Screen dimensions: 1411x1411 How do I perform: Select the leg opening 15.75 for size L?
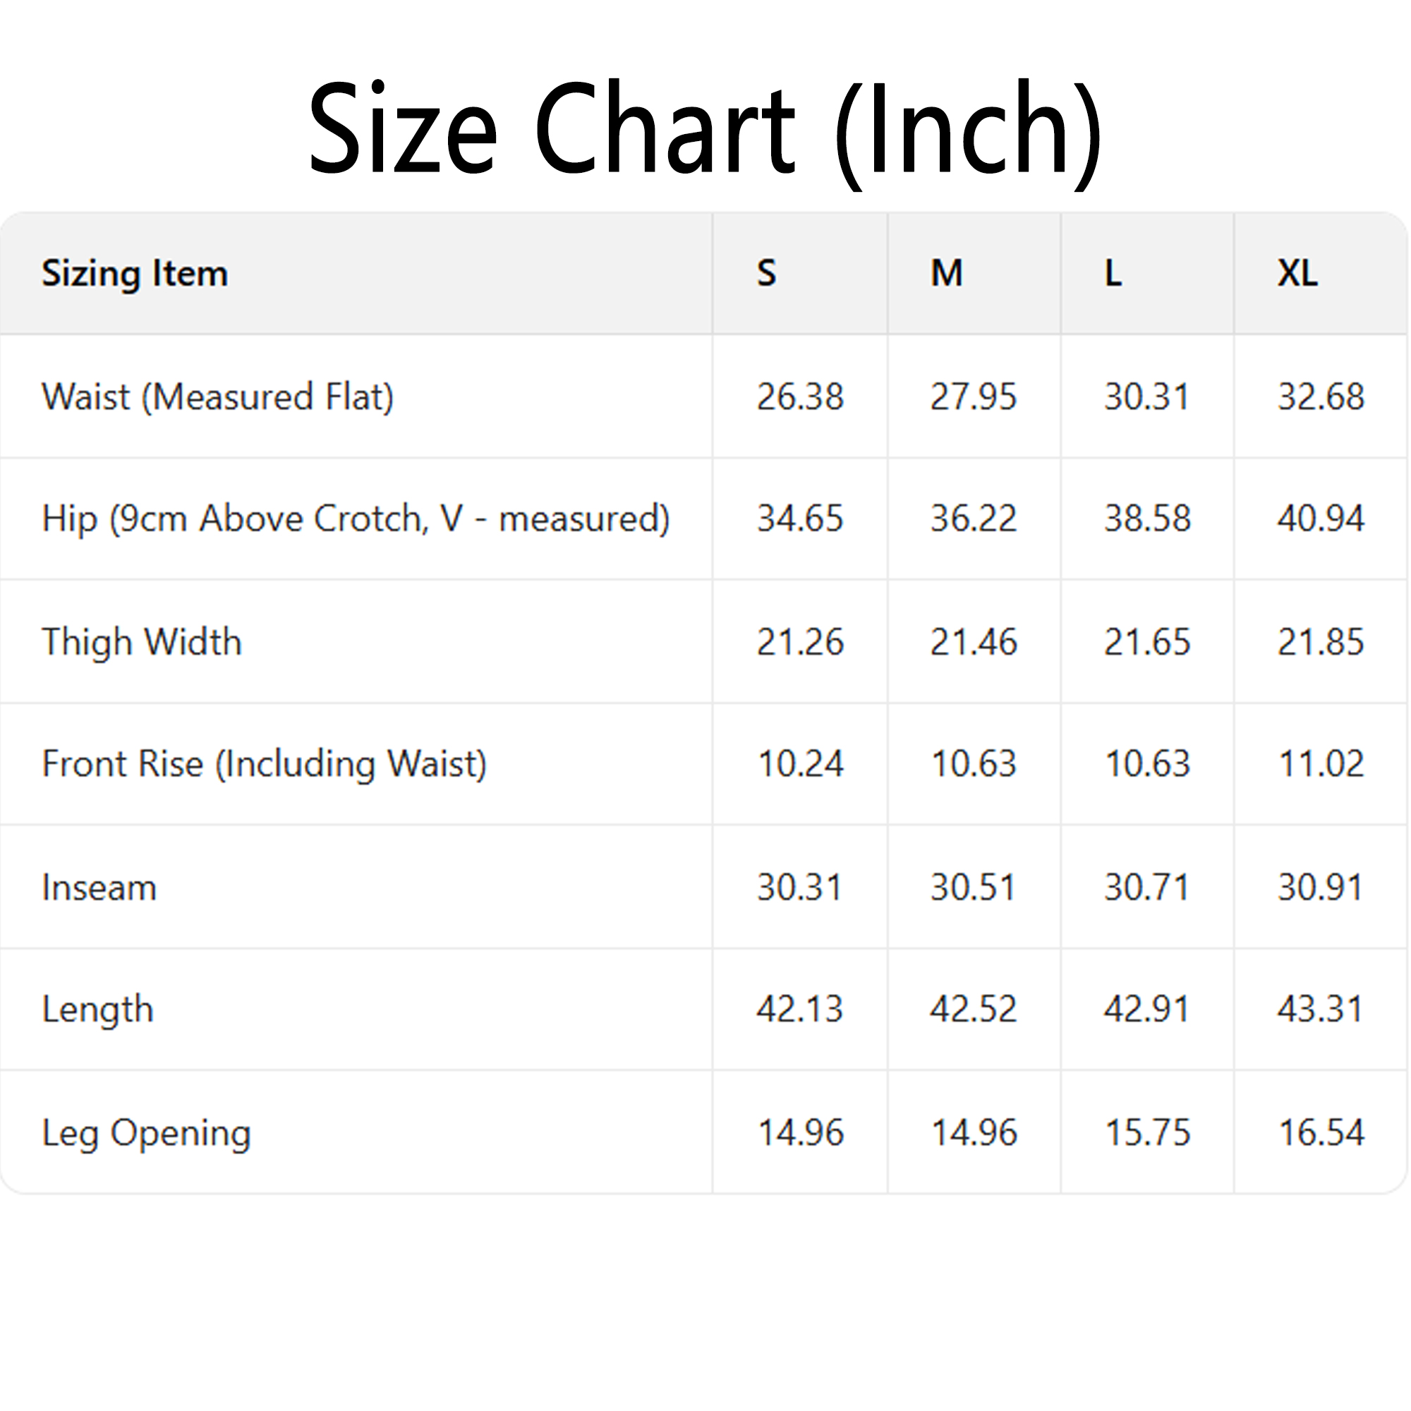[1146, 1133]
